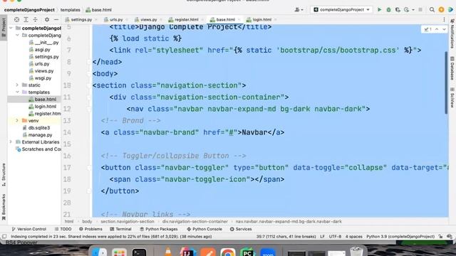The height and width of the screenshot is (256, 456).
Task: Click LF line separator in status bar
Action: pos(322,237)
